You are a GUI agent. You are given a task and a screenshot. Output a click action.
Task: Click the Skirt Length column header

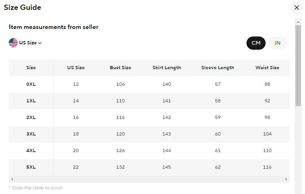(167, 68)
